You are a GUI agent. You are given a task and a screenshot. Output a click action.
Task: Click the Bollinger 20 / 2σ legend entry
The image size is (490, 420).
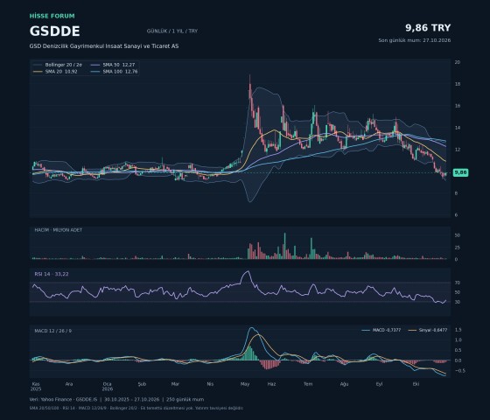tap(58, 65)
